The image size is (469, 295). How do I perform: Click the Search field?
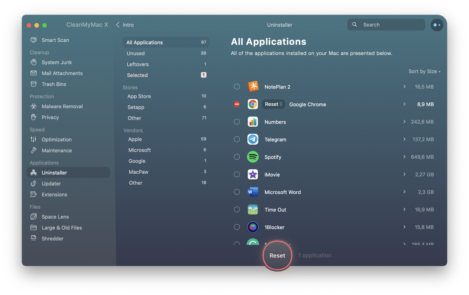(x=386, y=25)
